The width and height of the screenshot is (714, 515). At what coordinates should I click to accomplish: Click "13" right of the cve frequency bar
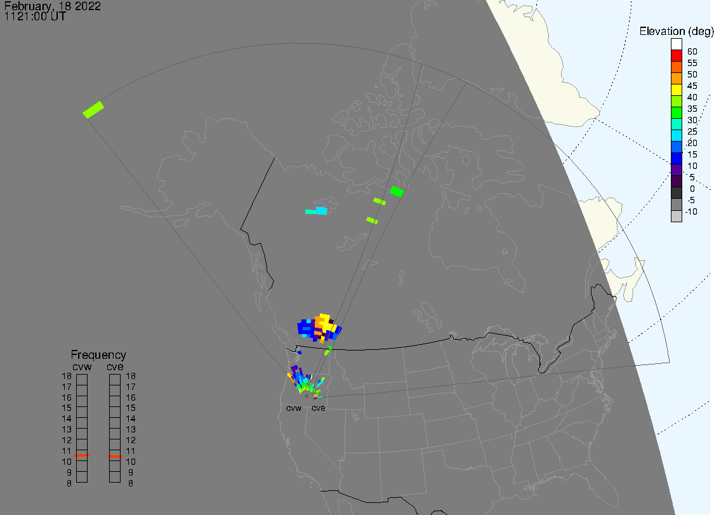point(131,429)
